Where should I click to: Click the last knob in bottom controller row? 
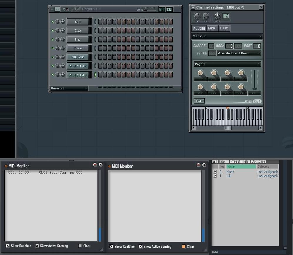coord(241,87)
